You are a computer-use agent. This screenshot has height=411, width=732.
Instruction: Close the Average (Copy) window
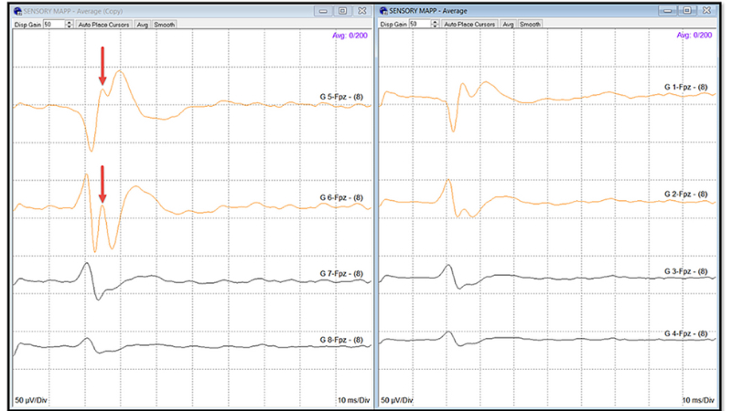(361, 11)
